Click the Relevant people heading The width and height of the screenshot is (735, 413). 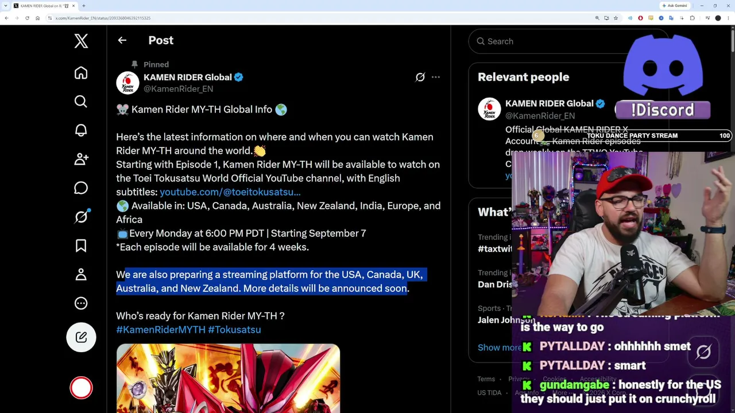(x=523, y=77)
